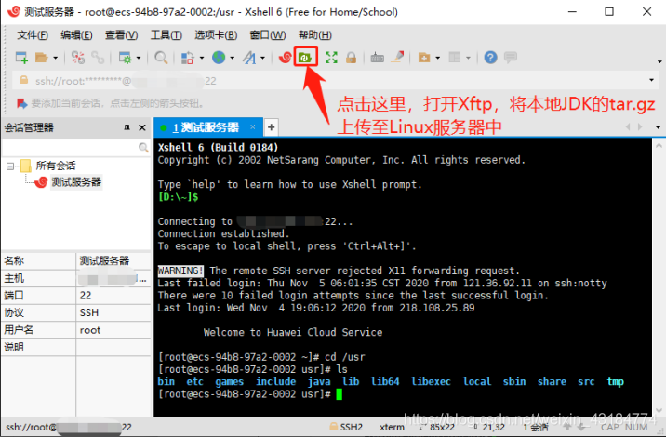Close the 测试服务器 tab
The image size is (666, 437).
pyautogui.click(x=253, y=126)
